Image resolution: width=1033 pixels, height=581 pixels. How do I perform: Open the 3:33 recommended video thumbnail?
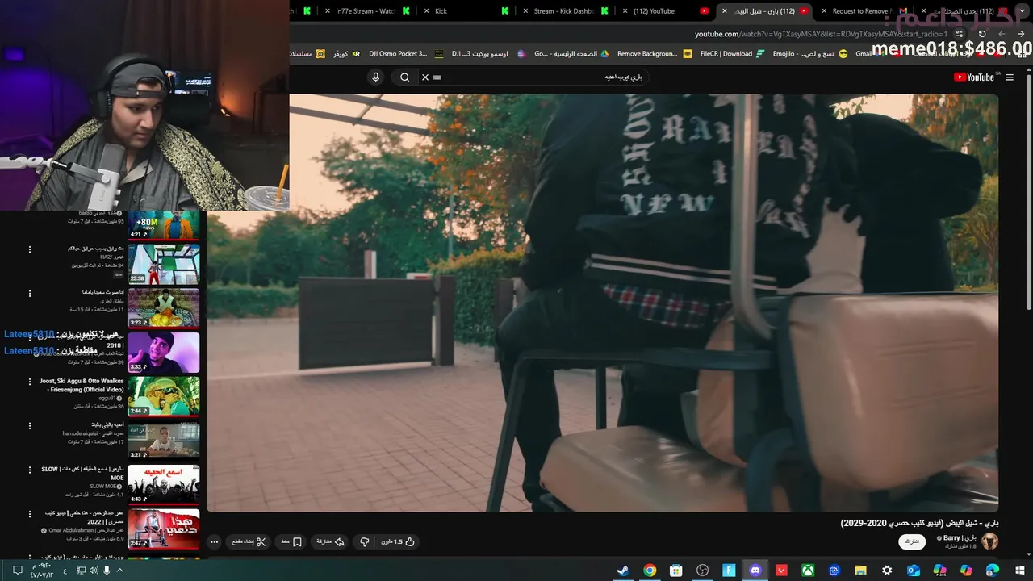pyautogui.click(x=163, y=352)
